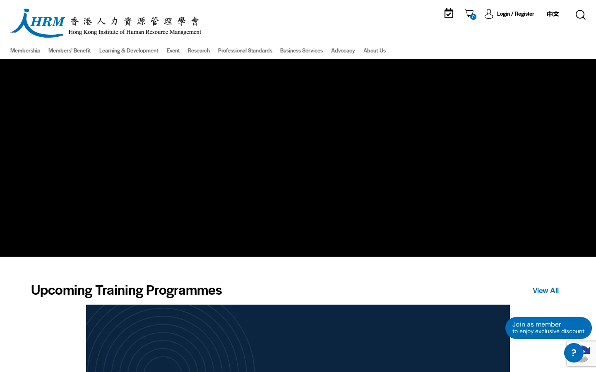Click the blue question mark help button
The image size is (596, 372).
[x=574, y=353]
